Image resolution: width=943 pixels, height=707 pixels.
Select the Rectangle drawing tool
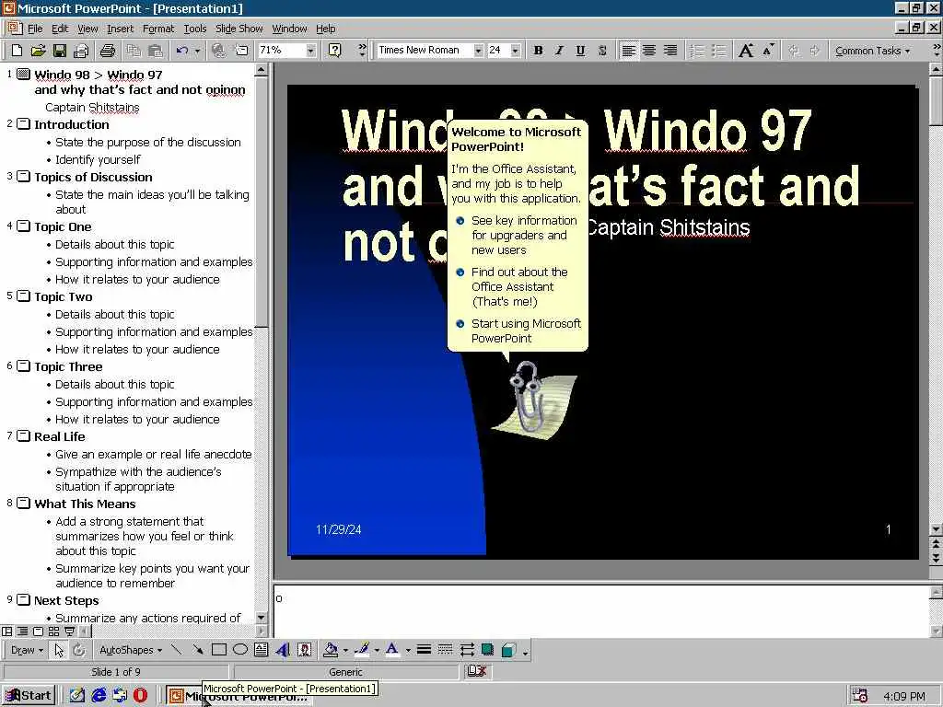coord(219,650)
